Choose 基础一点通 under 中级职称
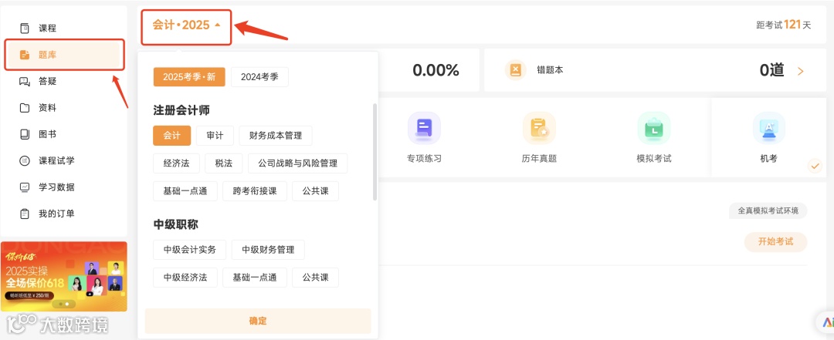The height and width of the screenshot is (340, 834). tap(255, 278)
